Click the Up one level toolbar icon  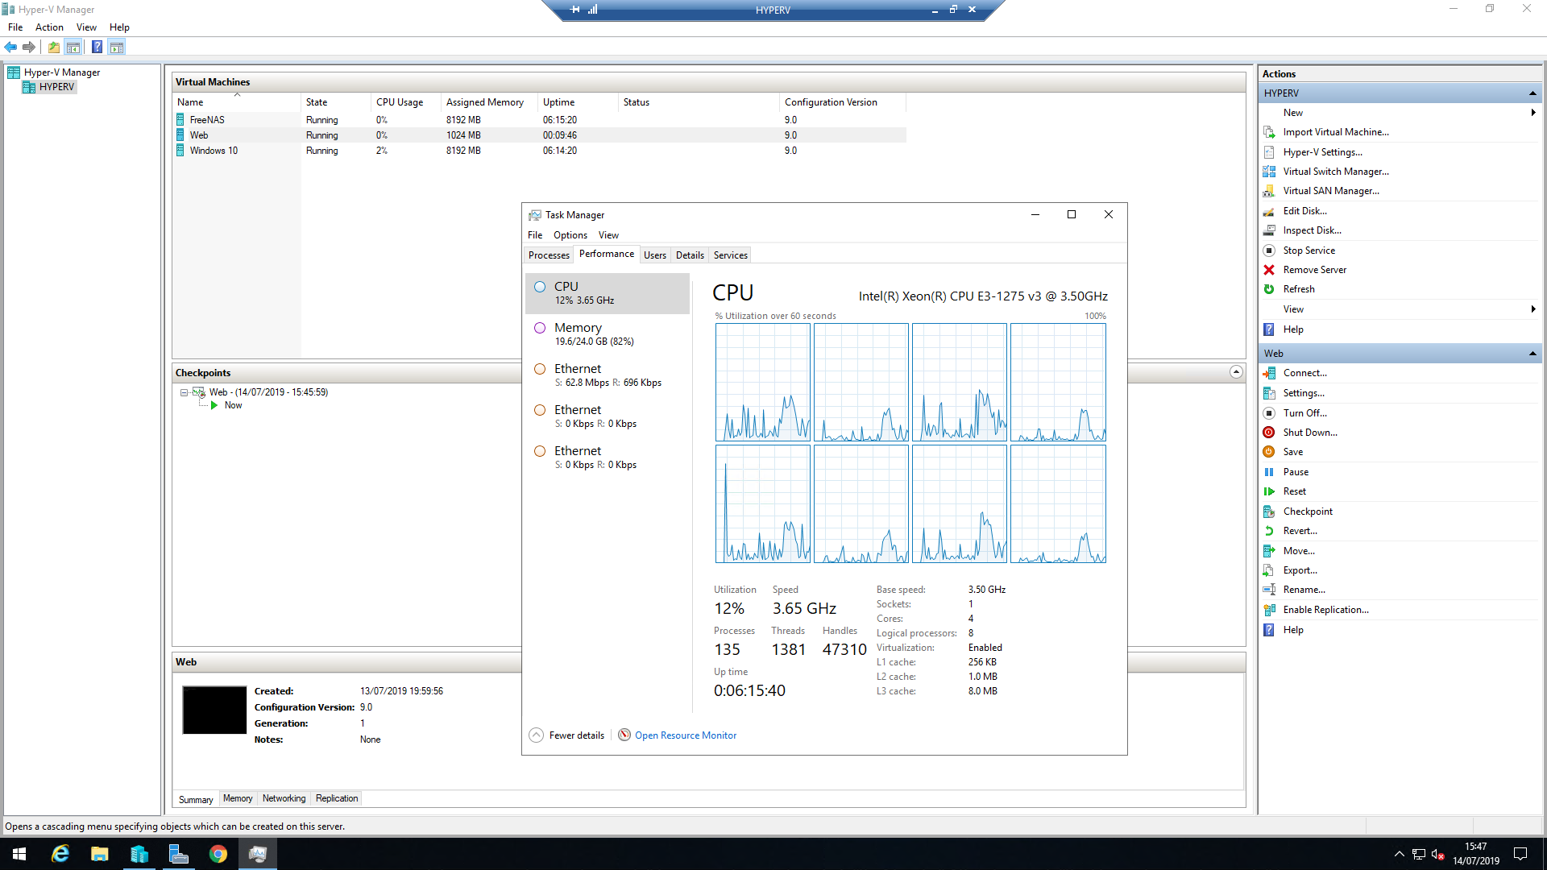[53, 47]
